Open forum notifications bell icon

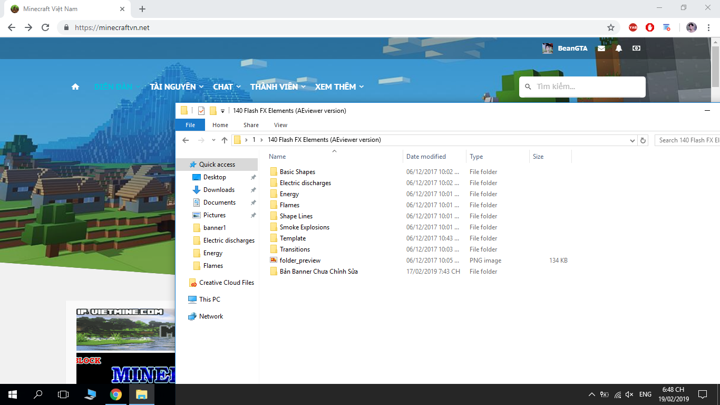619,48
